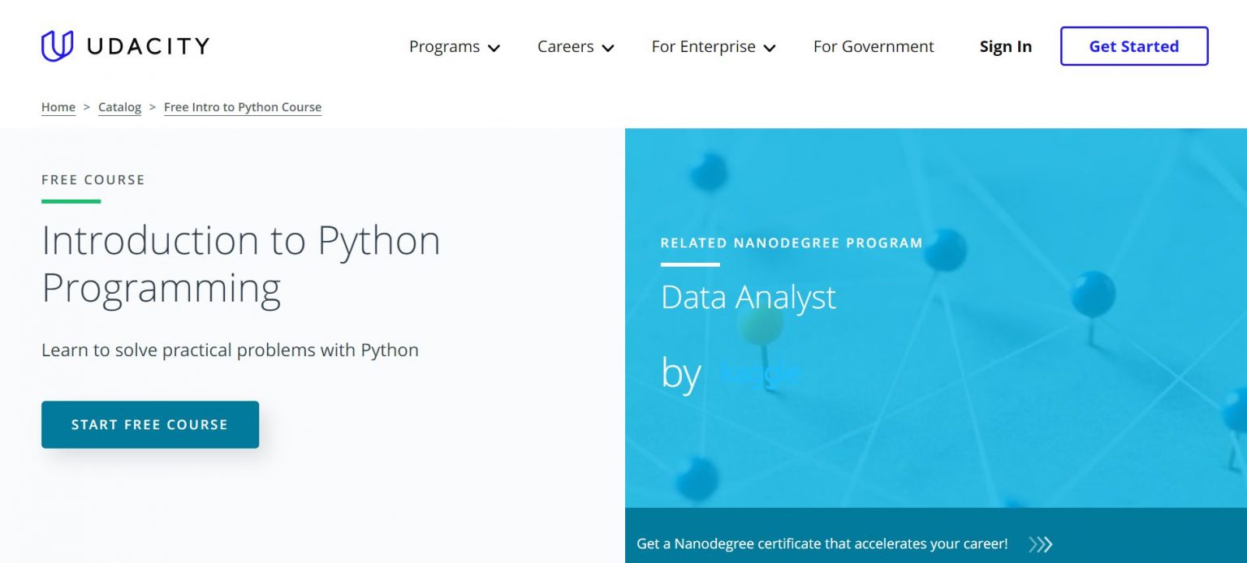Click the triple-arrow icon in the banner
This screenshot has width=1247, height=563.
coord(1041,544)
